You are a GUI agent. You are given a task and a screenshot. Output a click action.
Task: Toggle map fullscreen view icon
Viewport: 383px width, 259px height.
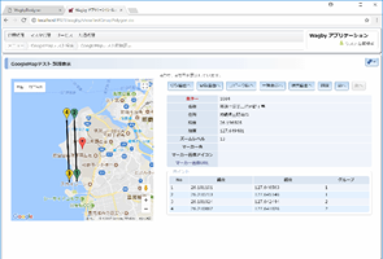[145, 86]
